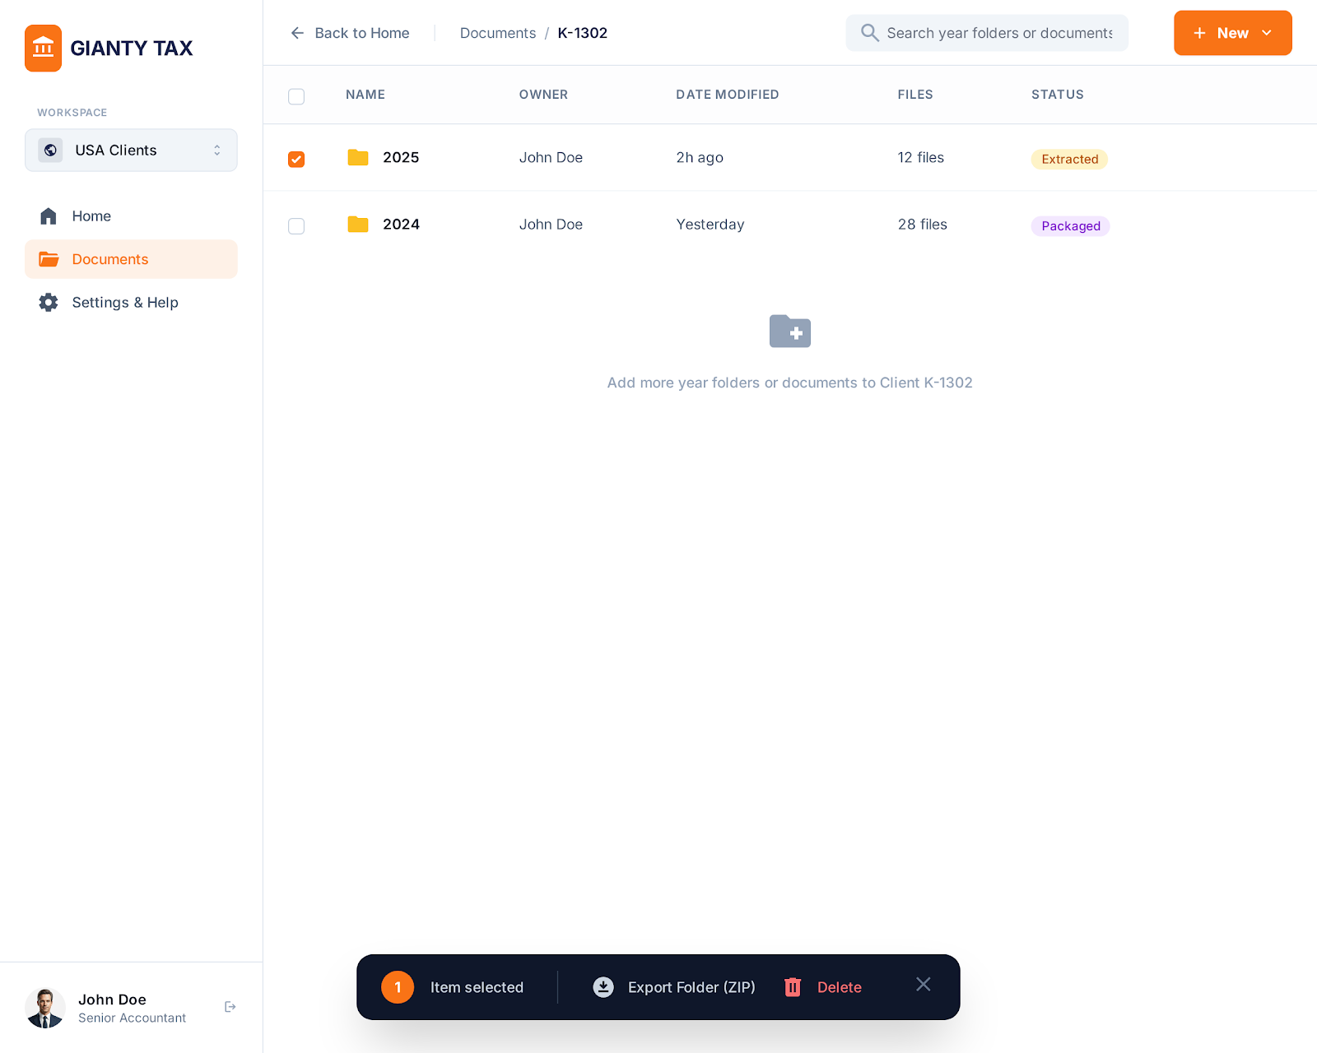Image resolution: width=1317 pixels, height=1053 pixels.
Task: Select the Home icon in sidebar
Action: [x=48, y=216]
